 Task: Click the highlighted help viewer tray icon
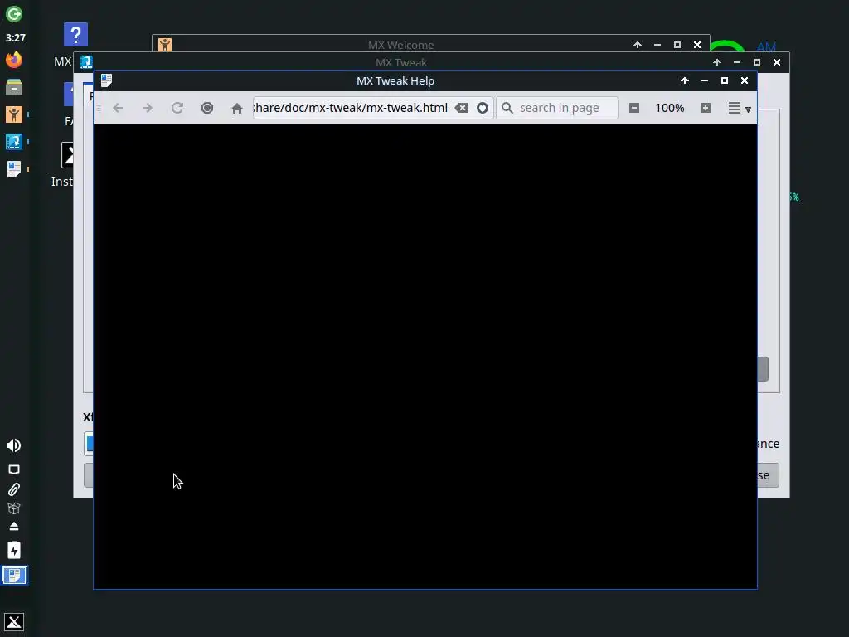(15, 576)
